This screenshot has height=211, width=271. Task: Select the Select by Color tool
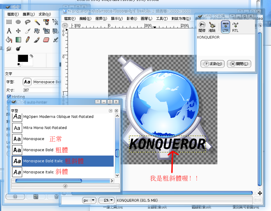(46, 22)
